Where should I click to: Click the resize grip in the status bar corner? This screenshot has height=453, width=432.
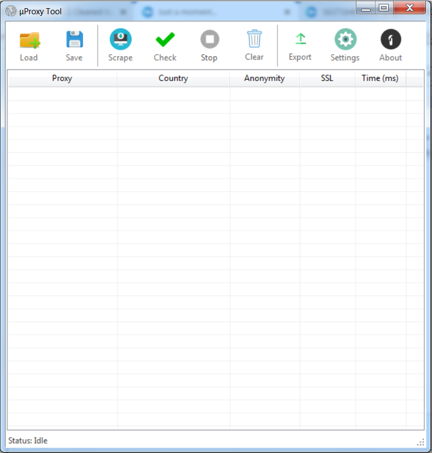(x=421, y=442)
